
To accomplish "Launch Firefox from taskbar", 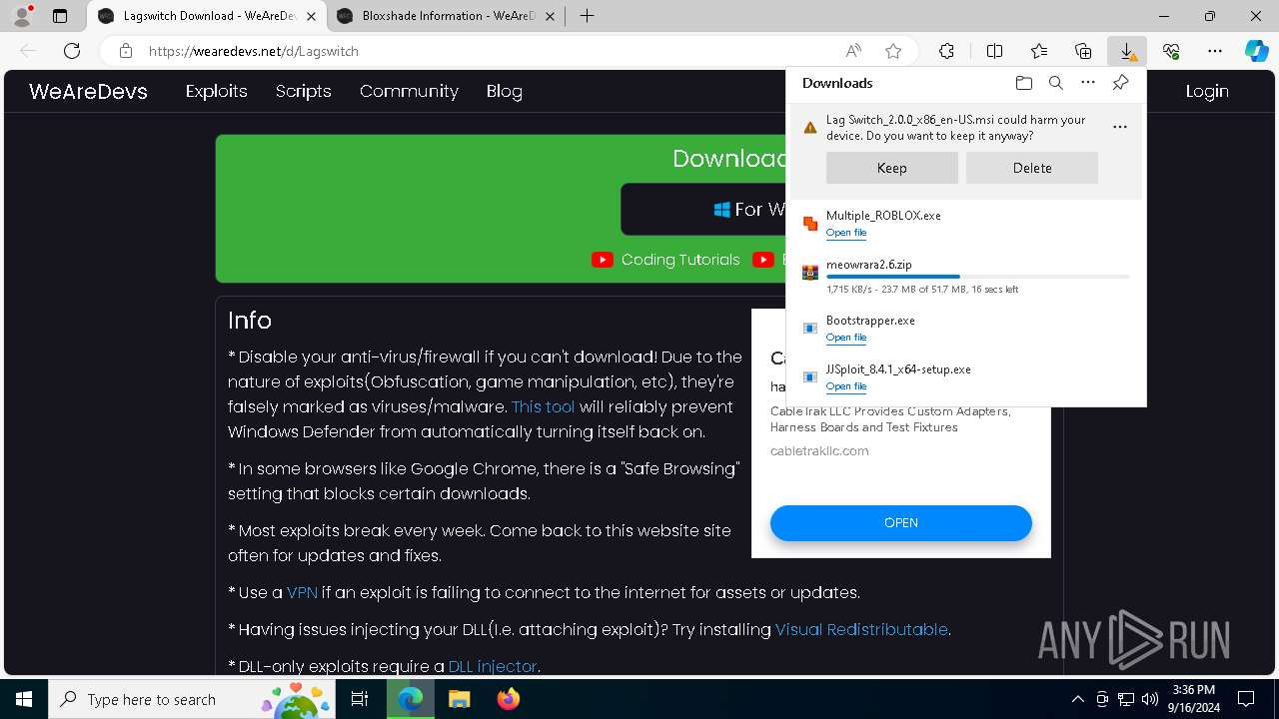I will tap(508, 699).
